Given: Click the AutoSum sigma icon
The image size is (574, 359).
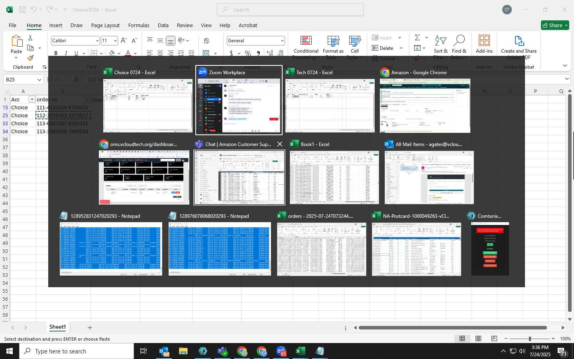Looking at the screenshot, I should (417, 37).
